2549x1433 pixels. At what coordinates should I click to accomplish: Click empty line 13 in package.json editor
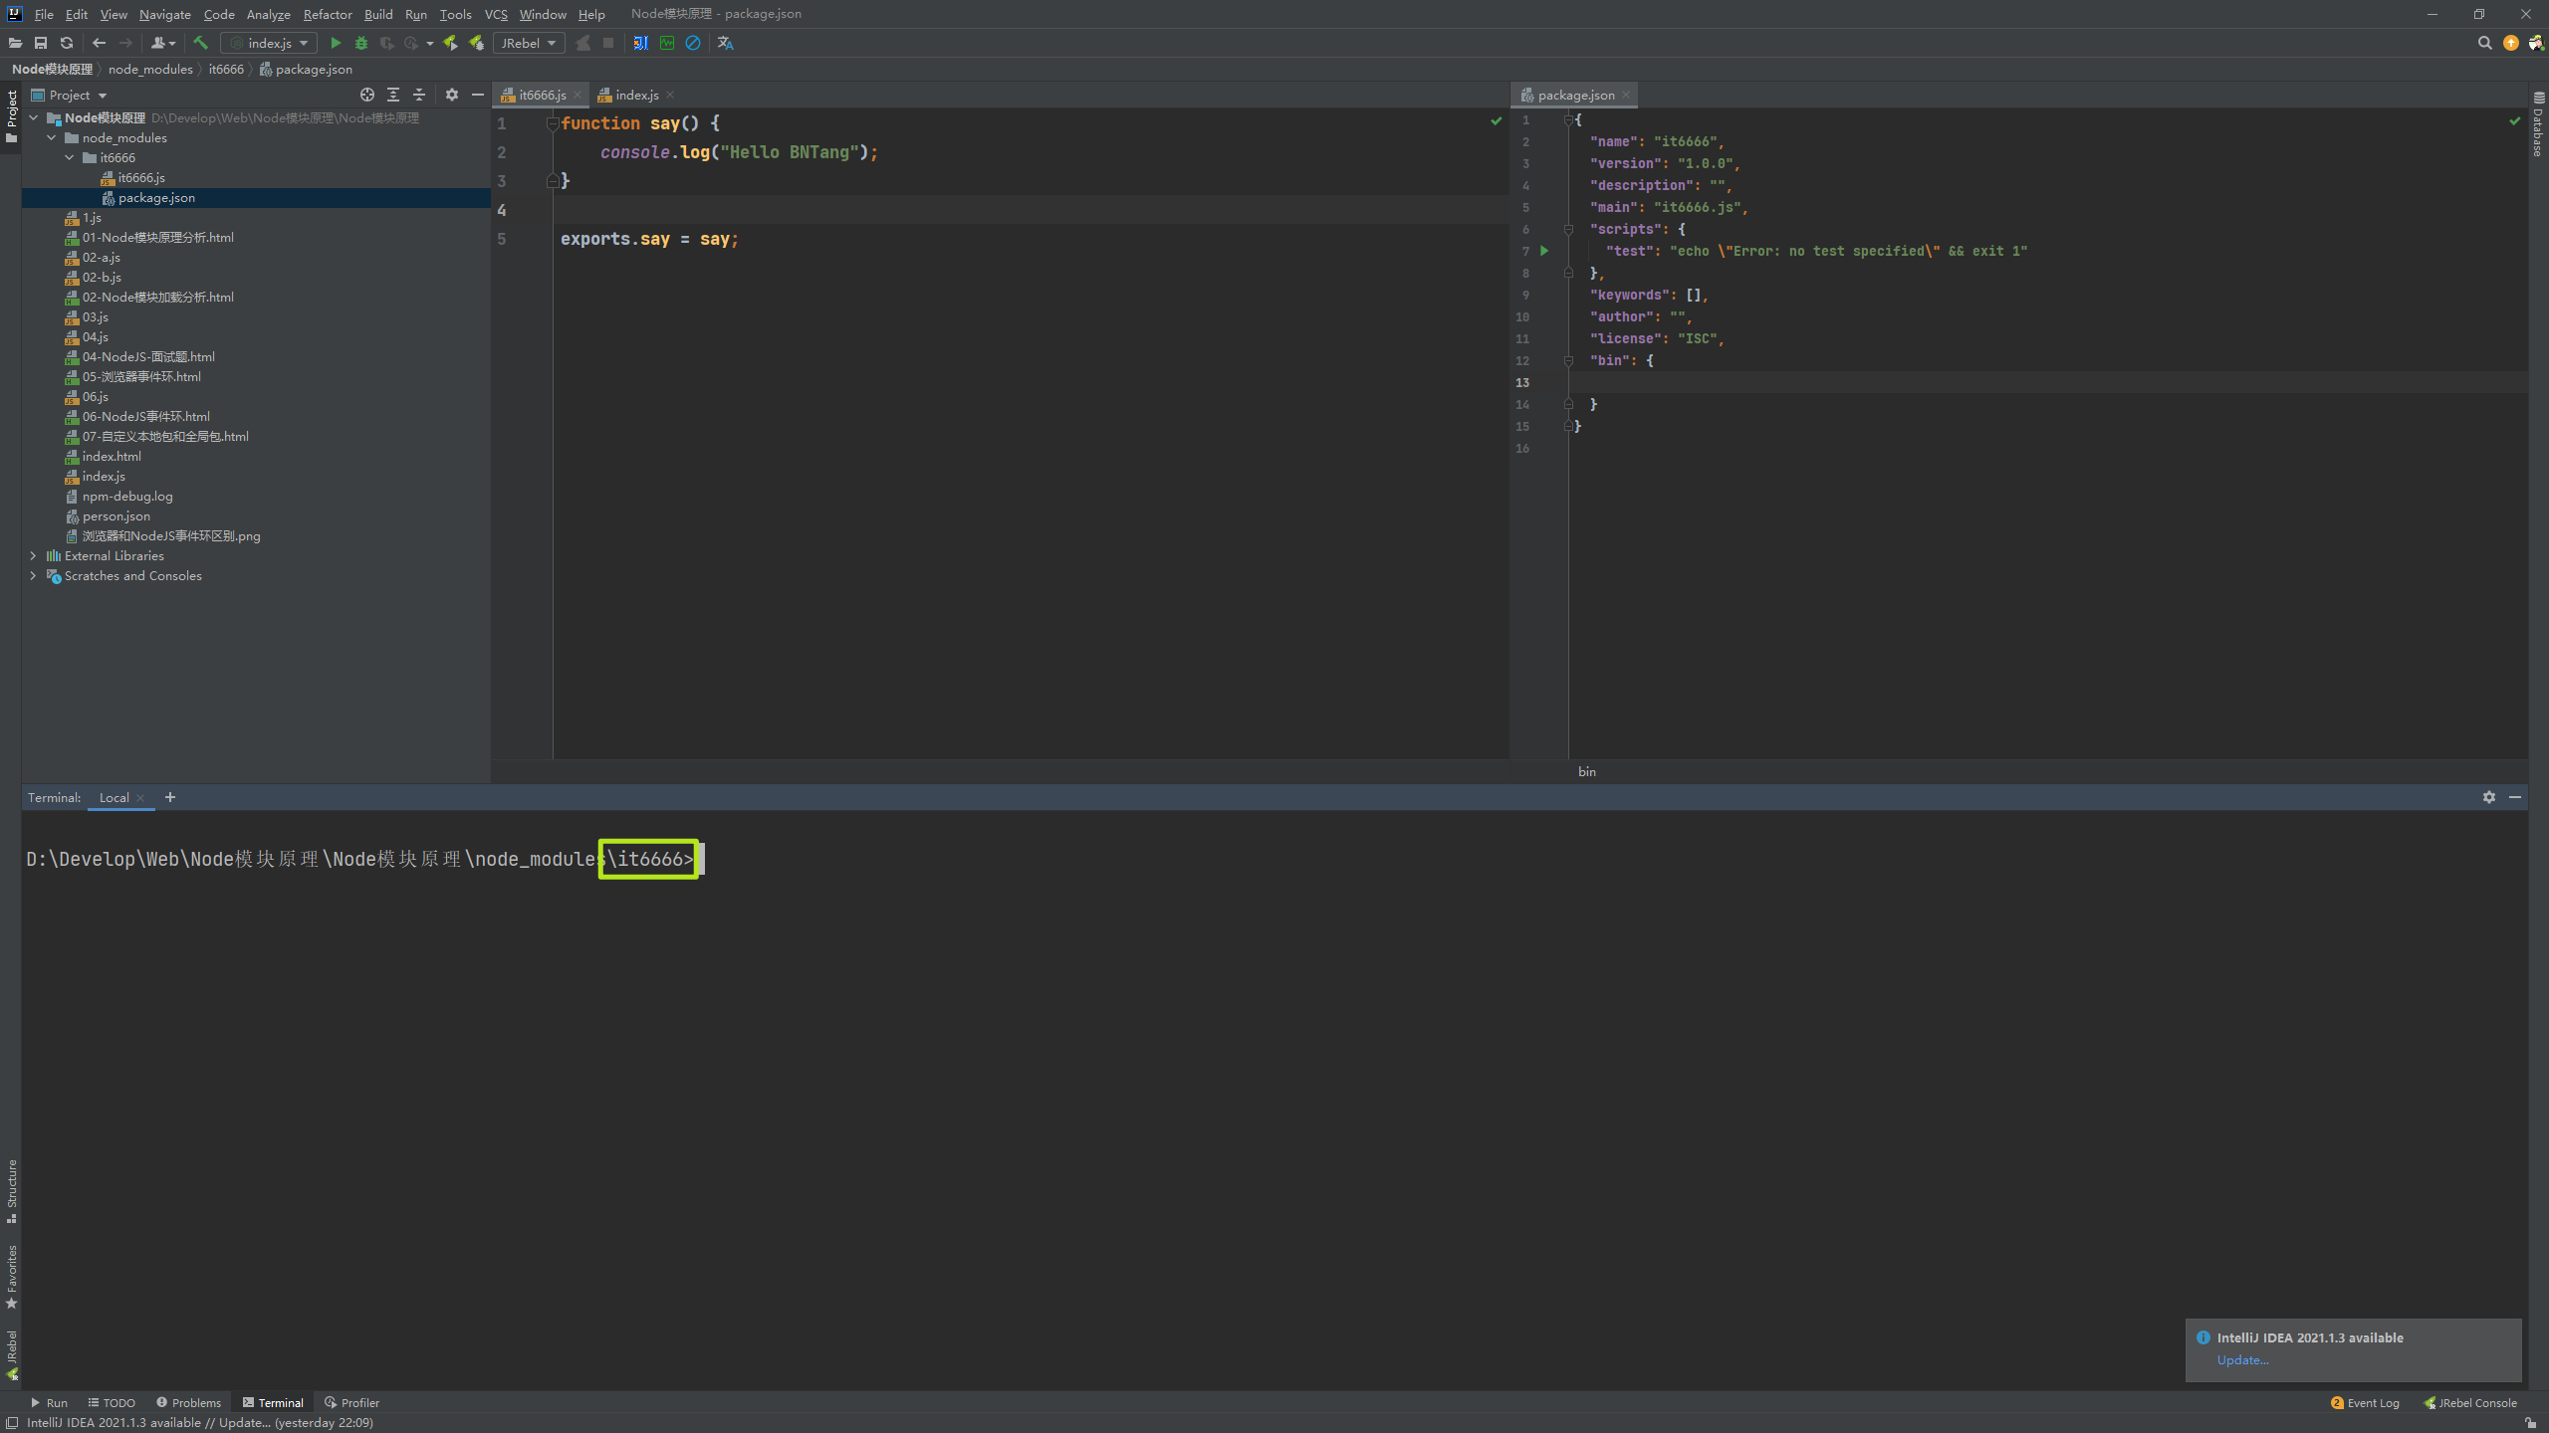pos(2046,382)
